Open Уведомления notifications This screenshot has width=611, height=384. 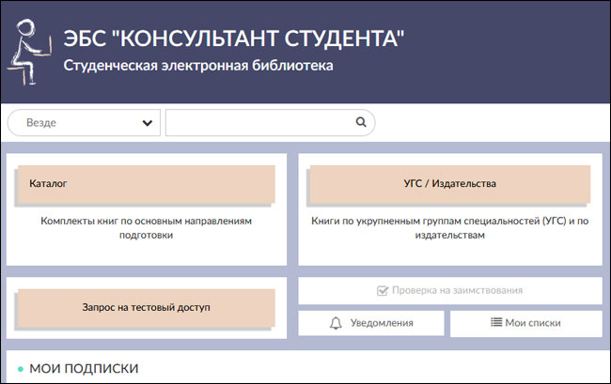(x=371, y=323)
